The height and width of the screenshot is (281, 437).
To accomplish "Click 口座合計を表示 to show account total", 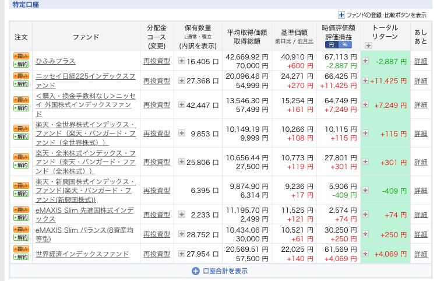I will tap(220, 271).
